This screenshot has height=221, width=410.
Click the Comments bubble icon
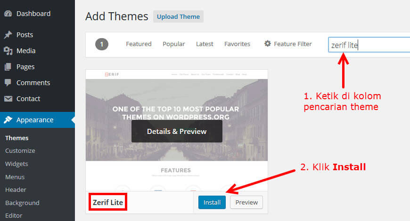click(8, 83)
